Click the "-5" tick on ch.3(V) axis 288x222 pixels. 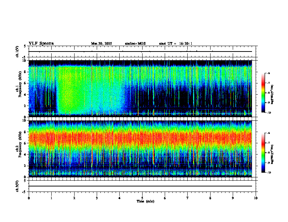point(24,192)
